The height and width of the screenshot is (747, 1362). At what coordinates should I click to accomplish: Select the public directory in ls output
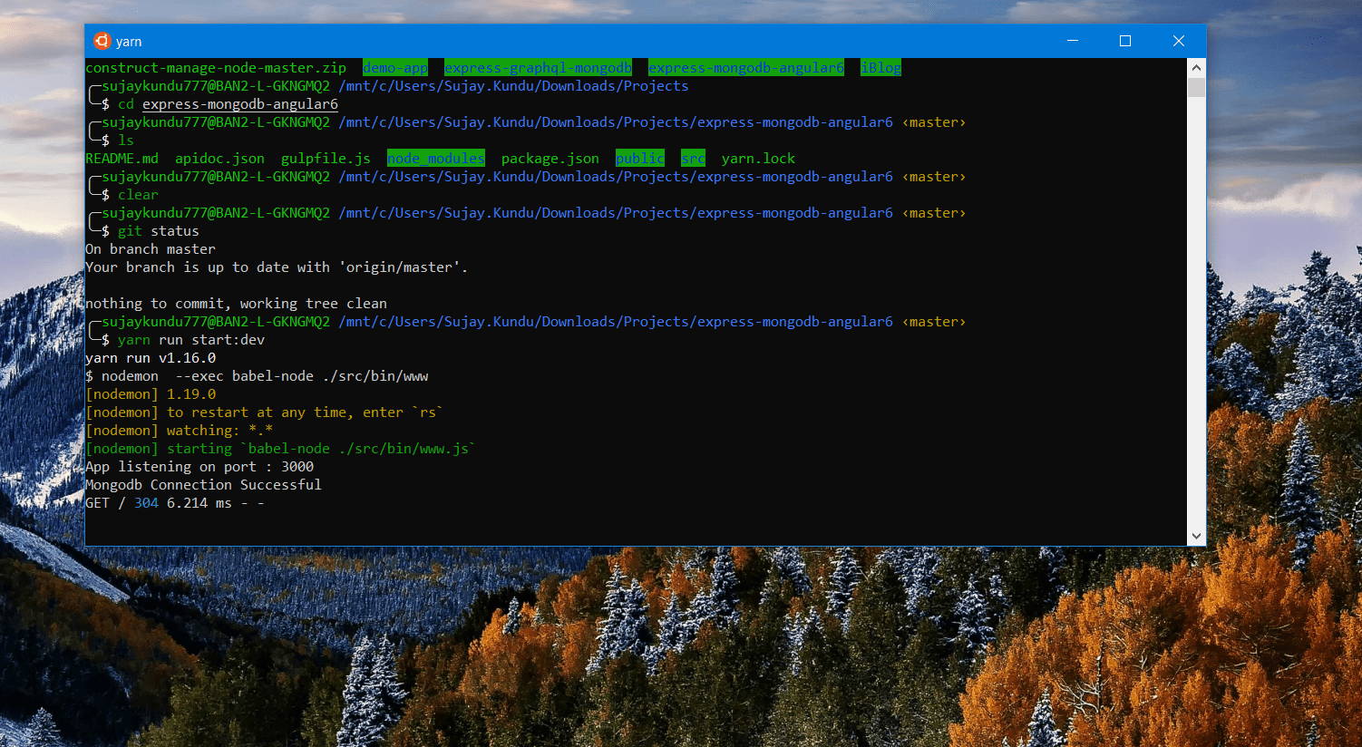tap(639, 158)
